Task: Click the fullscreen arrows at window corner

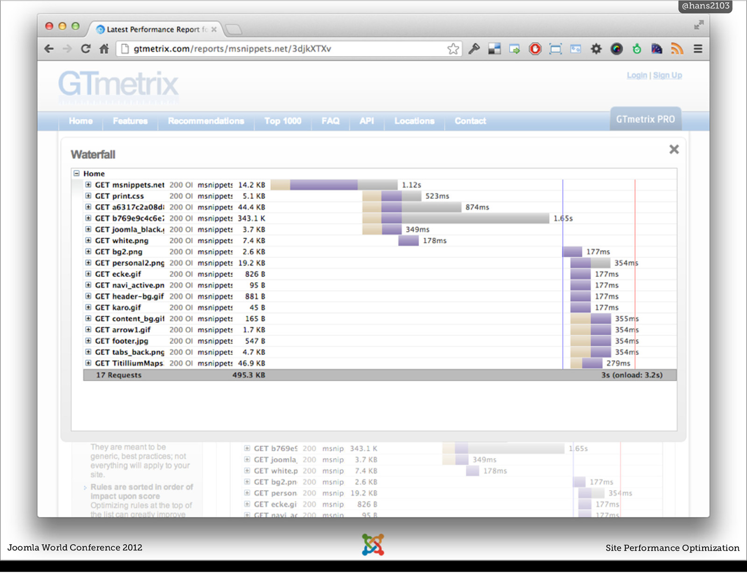Action: click(699, 25)
